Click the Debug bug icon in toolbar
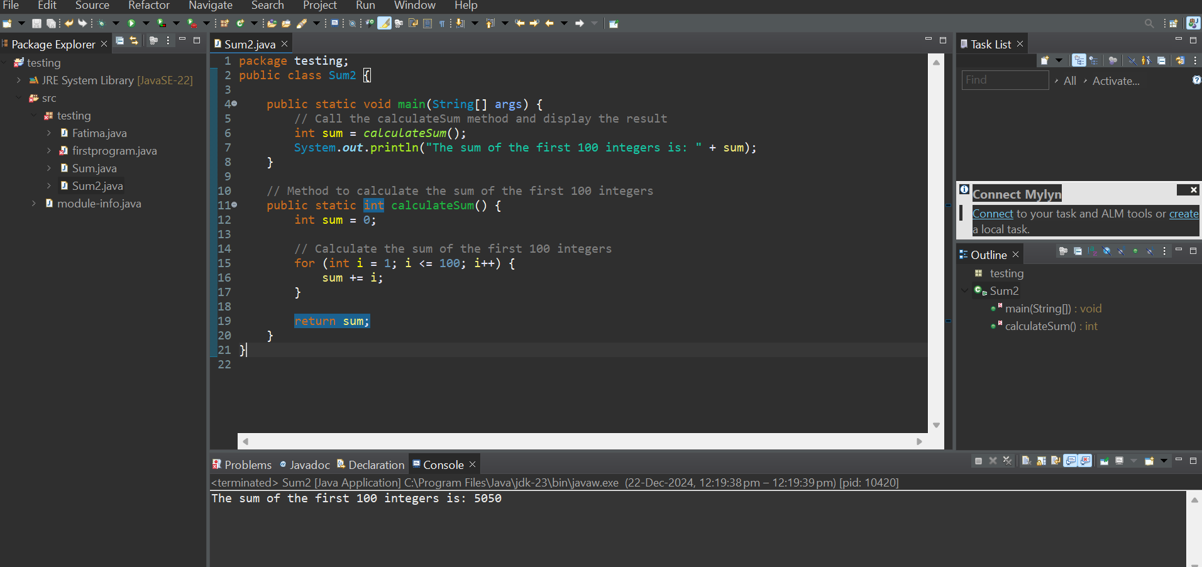Viewport: 1202px width, 567px height. 101,23
